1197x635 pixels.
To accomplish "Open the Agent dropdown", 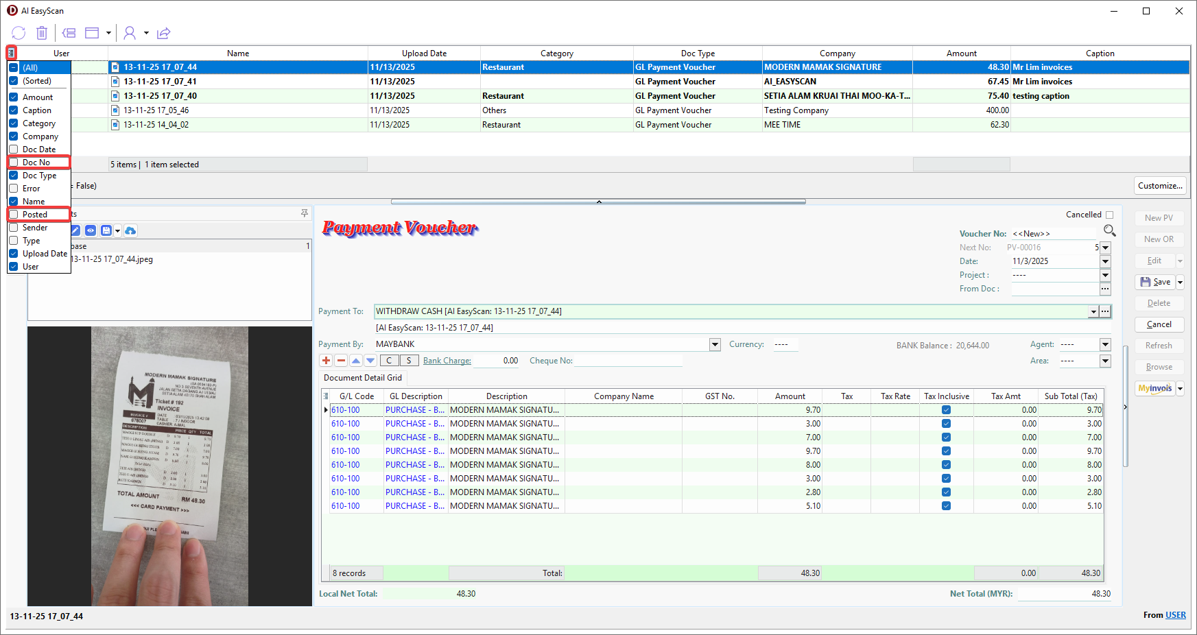I will click(1105, 344).
